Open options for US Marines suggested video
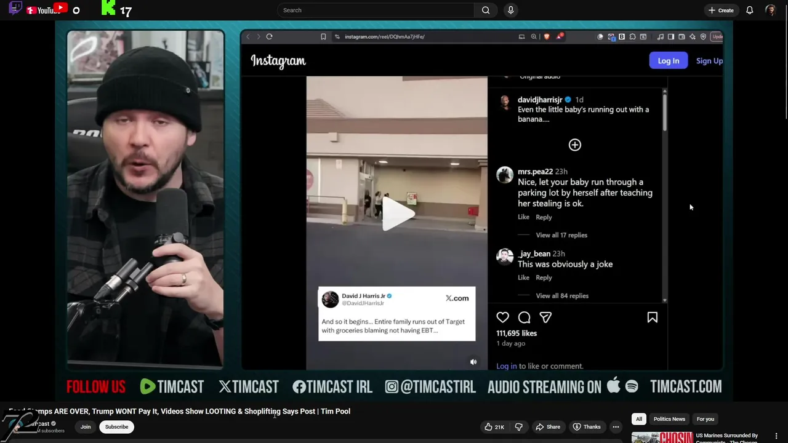 tap(776, 436)
